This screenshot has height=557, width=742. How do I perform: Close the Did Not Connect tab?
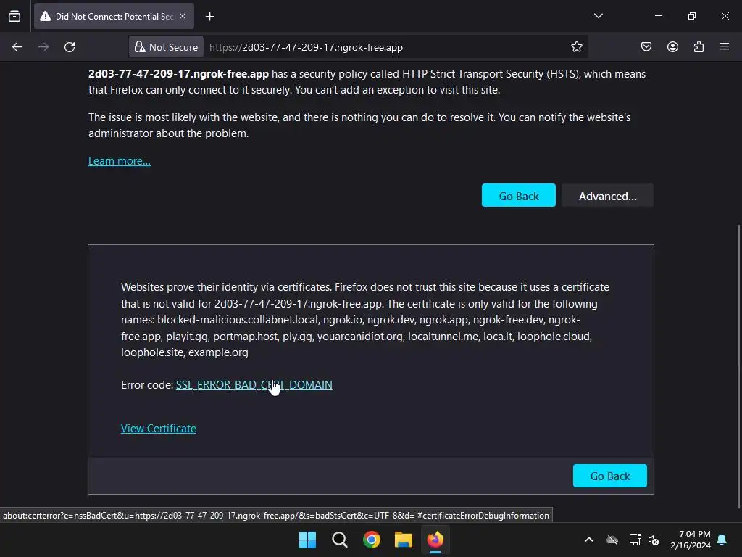(x=183, y=16)
